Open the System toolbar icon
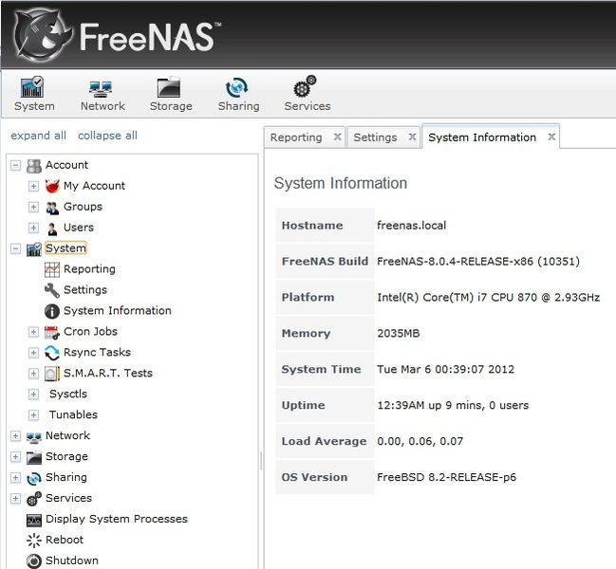616x569 pixels. point(32,86)
